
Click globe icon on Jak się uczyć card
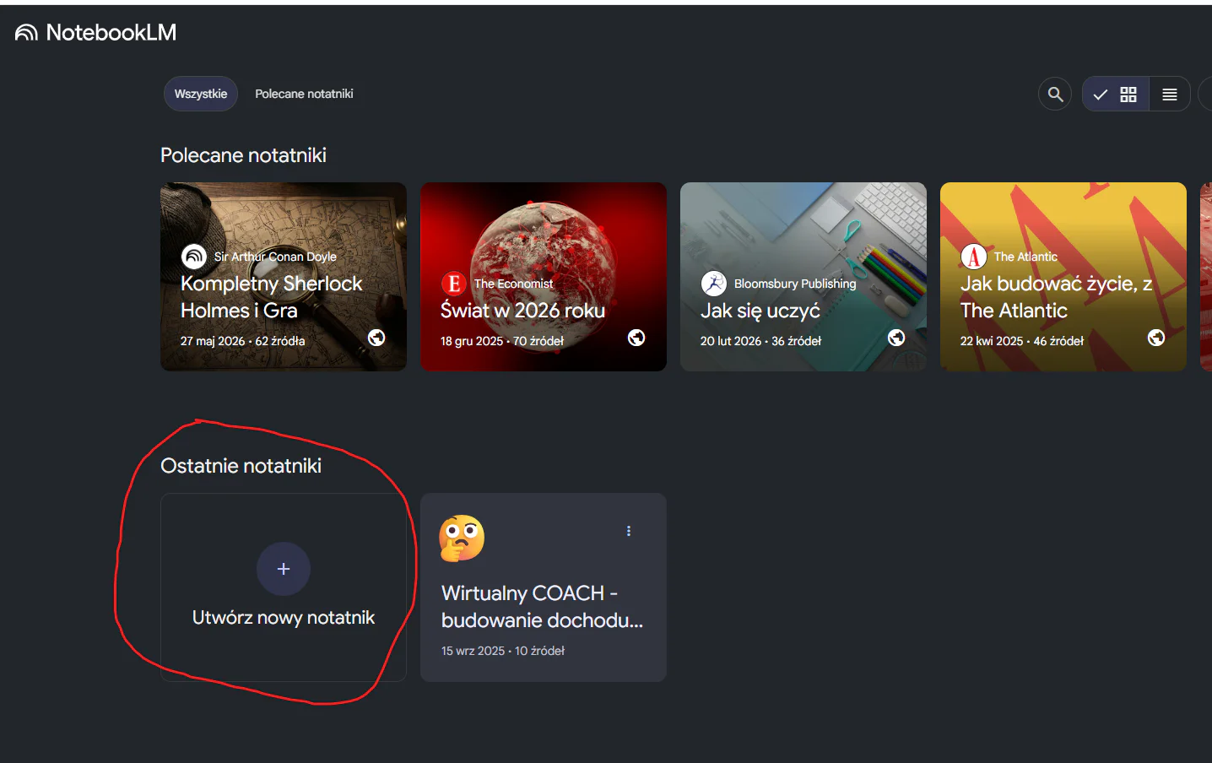[896, 338]
